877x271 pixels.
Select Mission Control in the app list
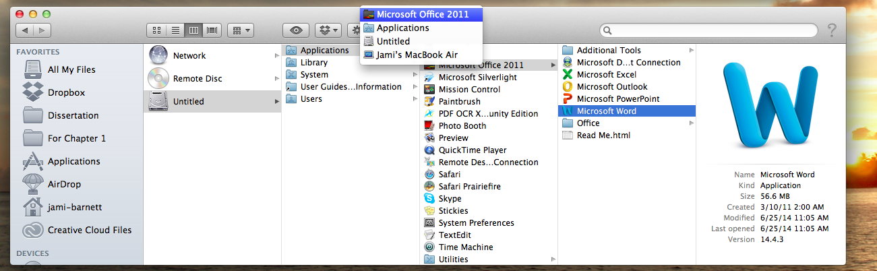coord(489,89)
